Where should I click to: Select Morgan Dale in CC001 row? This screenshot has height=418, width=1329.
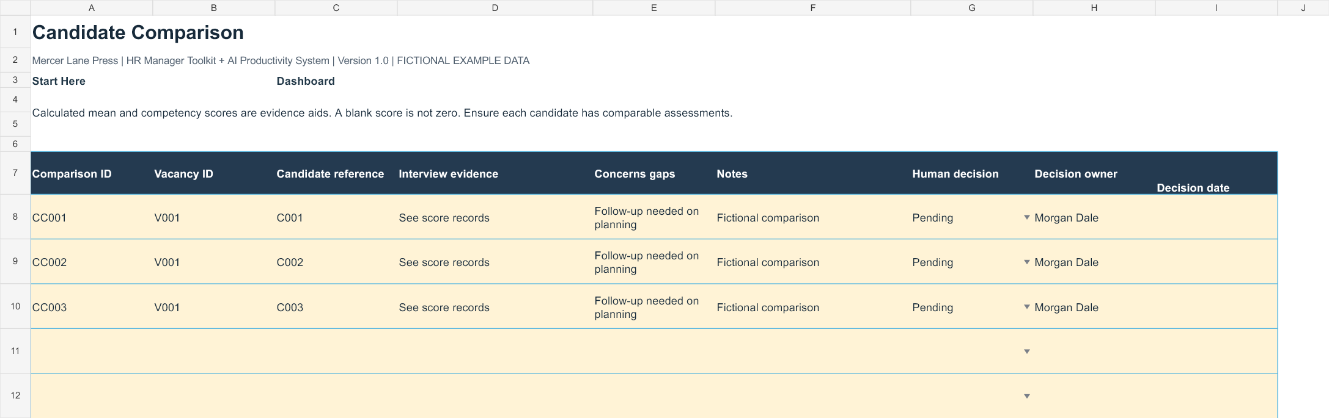[x=1094, y=217]
